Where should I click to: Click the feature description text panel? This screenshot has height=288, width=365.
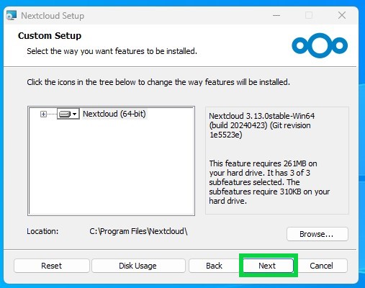[277, 161]
